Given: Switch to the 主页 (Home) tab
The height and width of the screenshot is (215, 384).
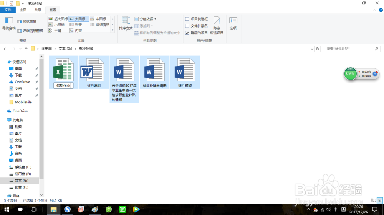Looking at the screenshot, I should 23,10.
